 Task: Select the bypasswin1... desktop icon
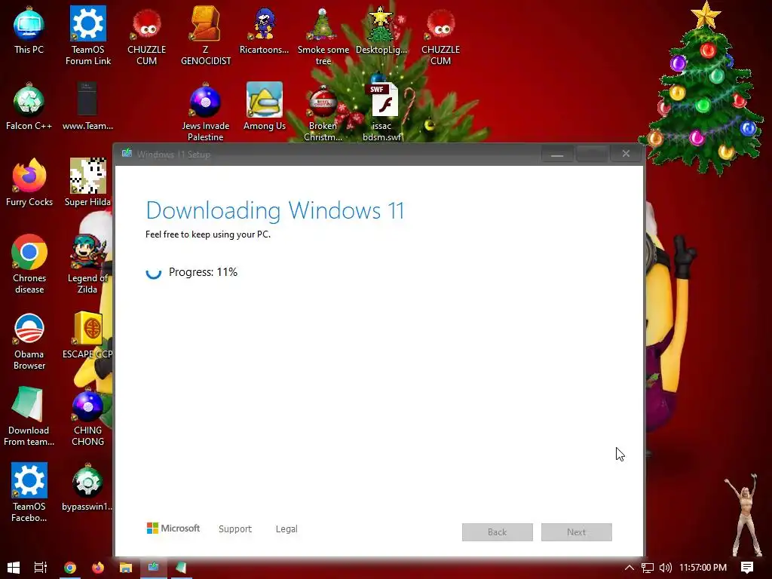click(87, 488)
